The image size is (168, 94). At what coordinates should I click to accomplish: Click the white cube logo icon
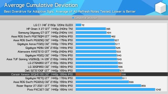160,8
